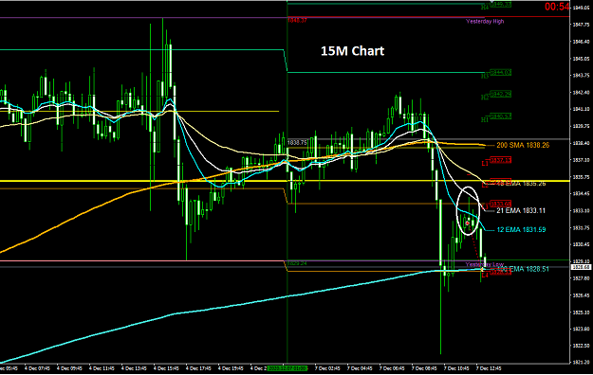Click the H2 pivot level price box
Screen dimensions: 593x375
click(x=501, y=94)
